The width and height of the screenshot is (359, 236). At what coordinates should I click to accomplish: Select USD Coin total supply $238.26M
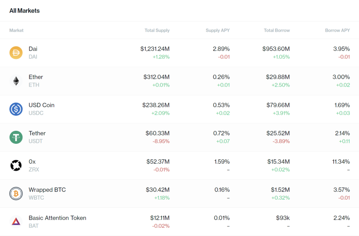point(156,105)
